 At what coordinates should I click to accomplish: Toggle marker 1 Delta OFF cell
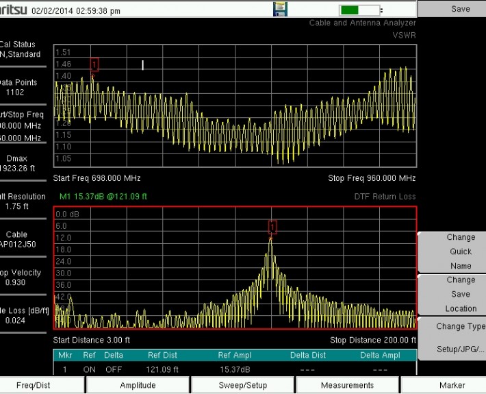(x=114, y=369)
